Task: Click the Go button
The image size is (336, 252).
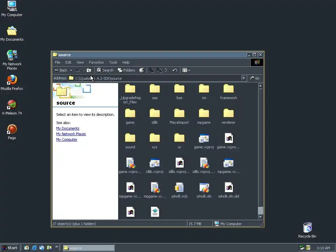Action: (x=255, y=78)
